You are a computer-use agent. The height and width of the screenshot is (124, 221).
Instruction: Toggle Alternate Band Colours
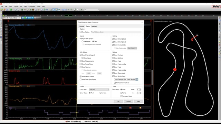(115, 83)
